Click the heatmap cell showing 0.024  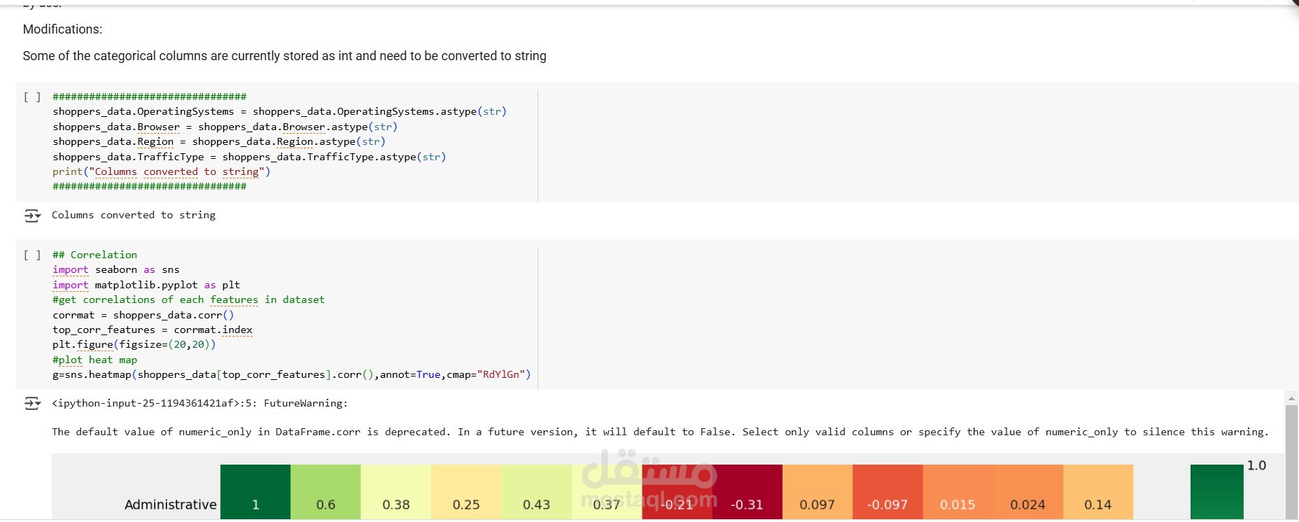[1028, 493]
